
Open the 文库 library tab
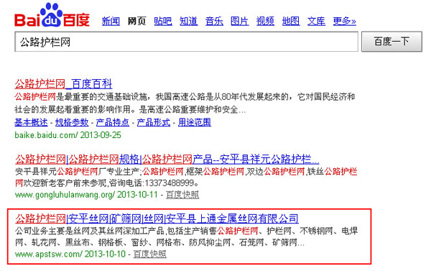click(316, 21)
